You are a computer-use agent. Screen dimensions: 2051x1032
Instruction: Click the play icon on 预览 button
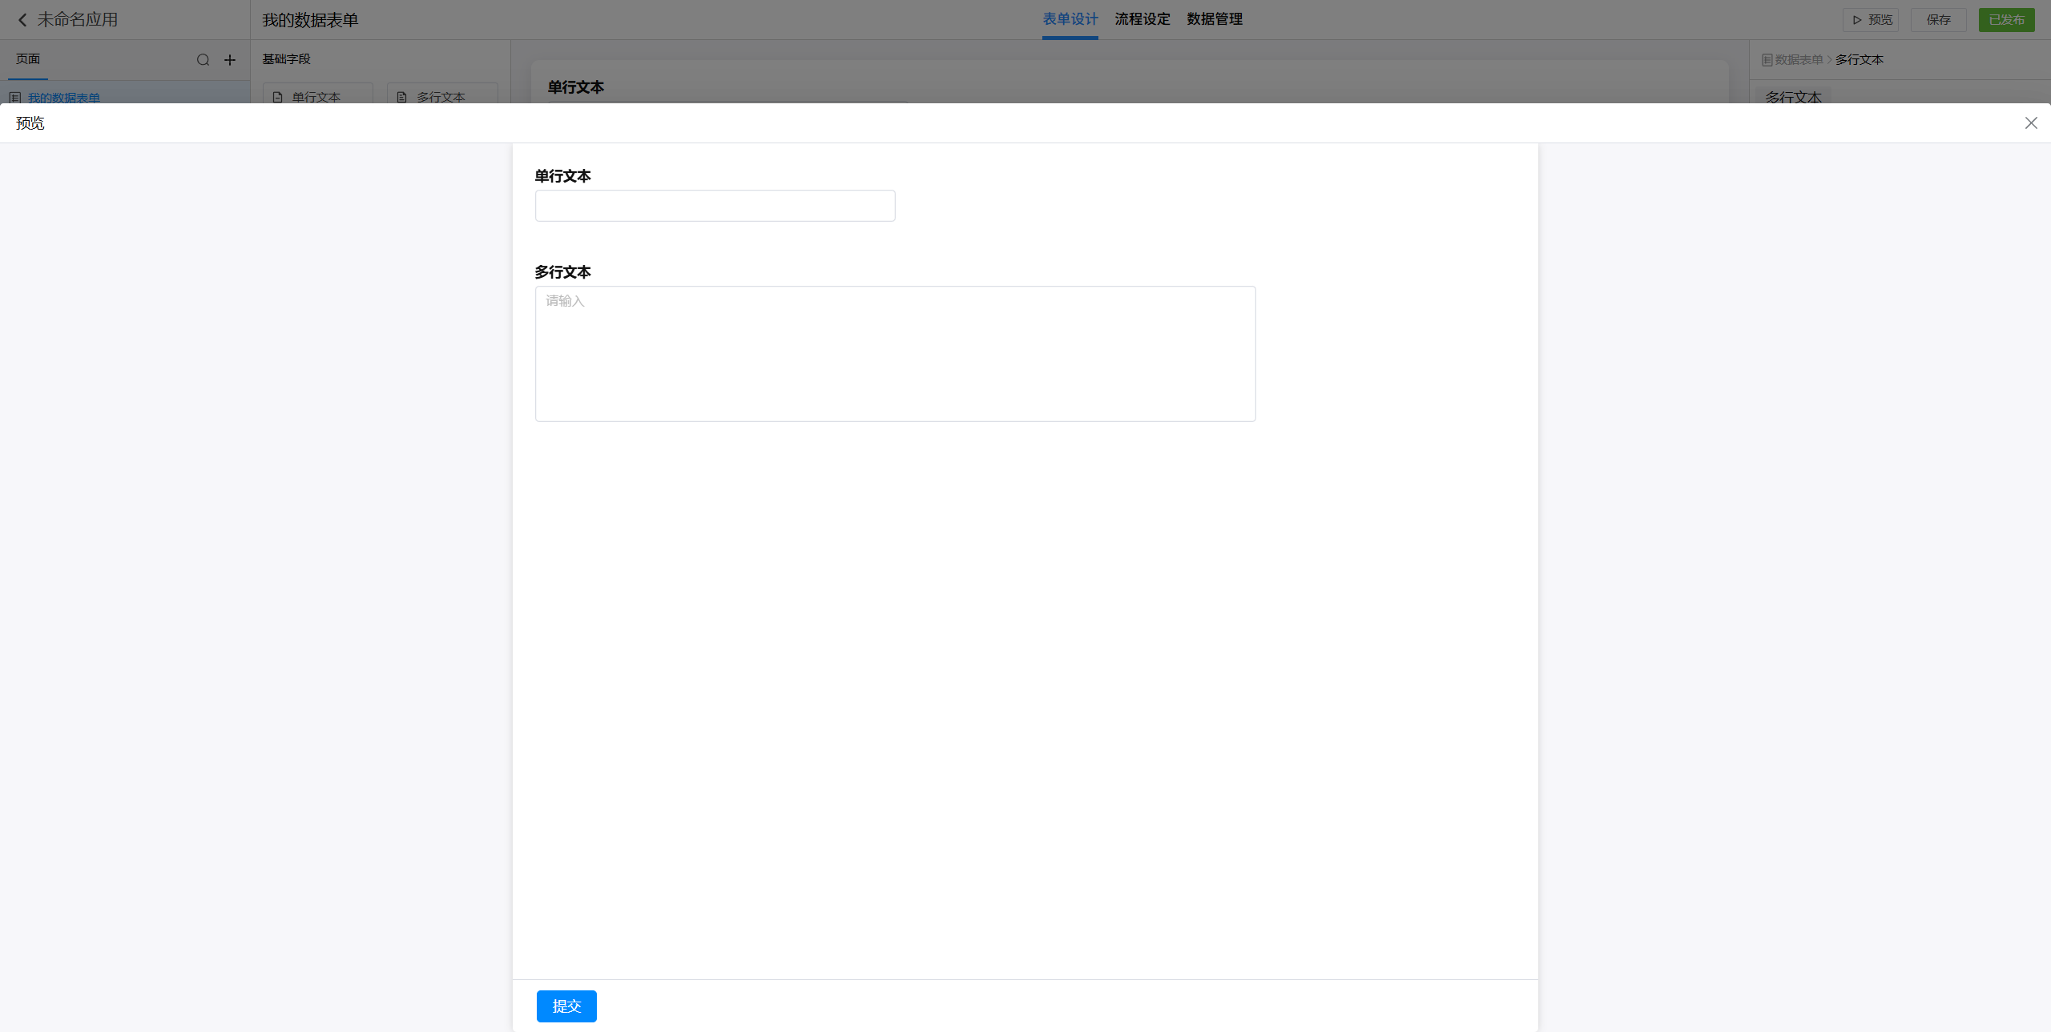[1856, 20]
